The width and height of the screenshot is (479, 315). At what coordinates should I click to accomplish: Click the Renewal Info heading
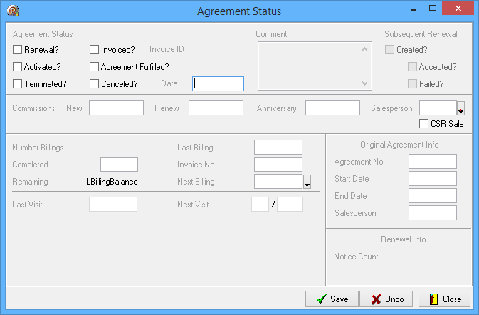pyautogui.click(x=404, y=239)
